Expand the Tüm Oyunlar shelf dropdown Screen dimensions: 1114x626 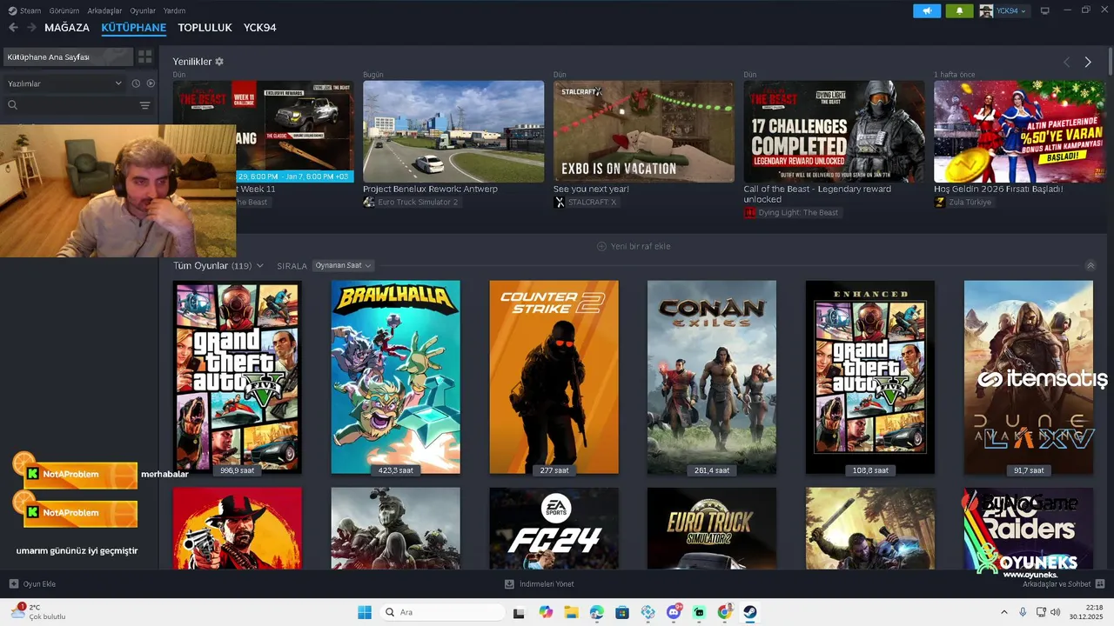point(259,266)
